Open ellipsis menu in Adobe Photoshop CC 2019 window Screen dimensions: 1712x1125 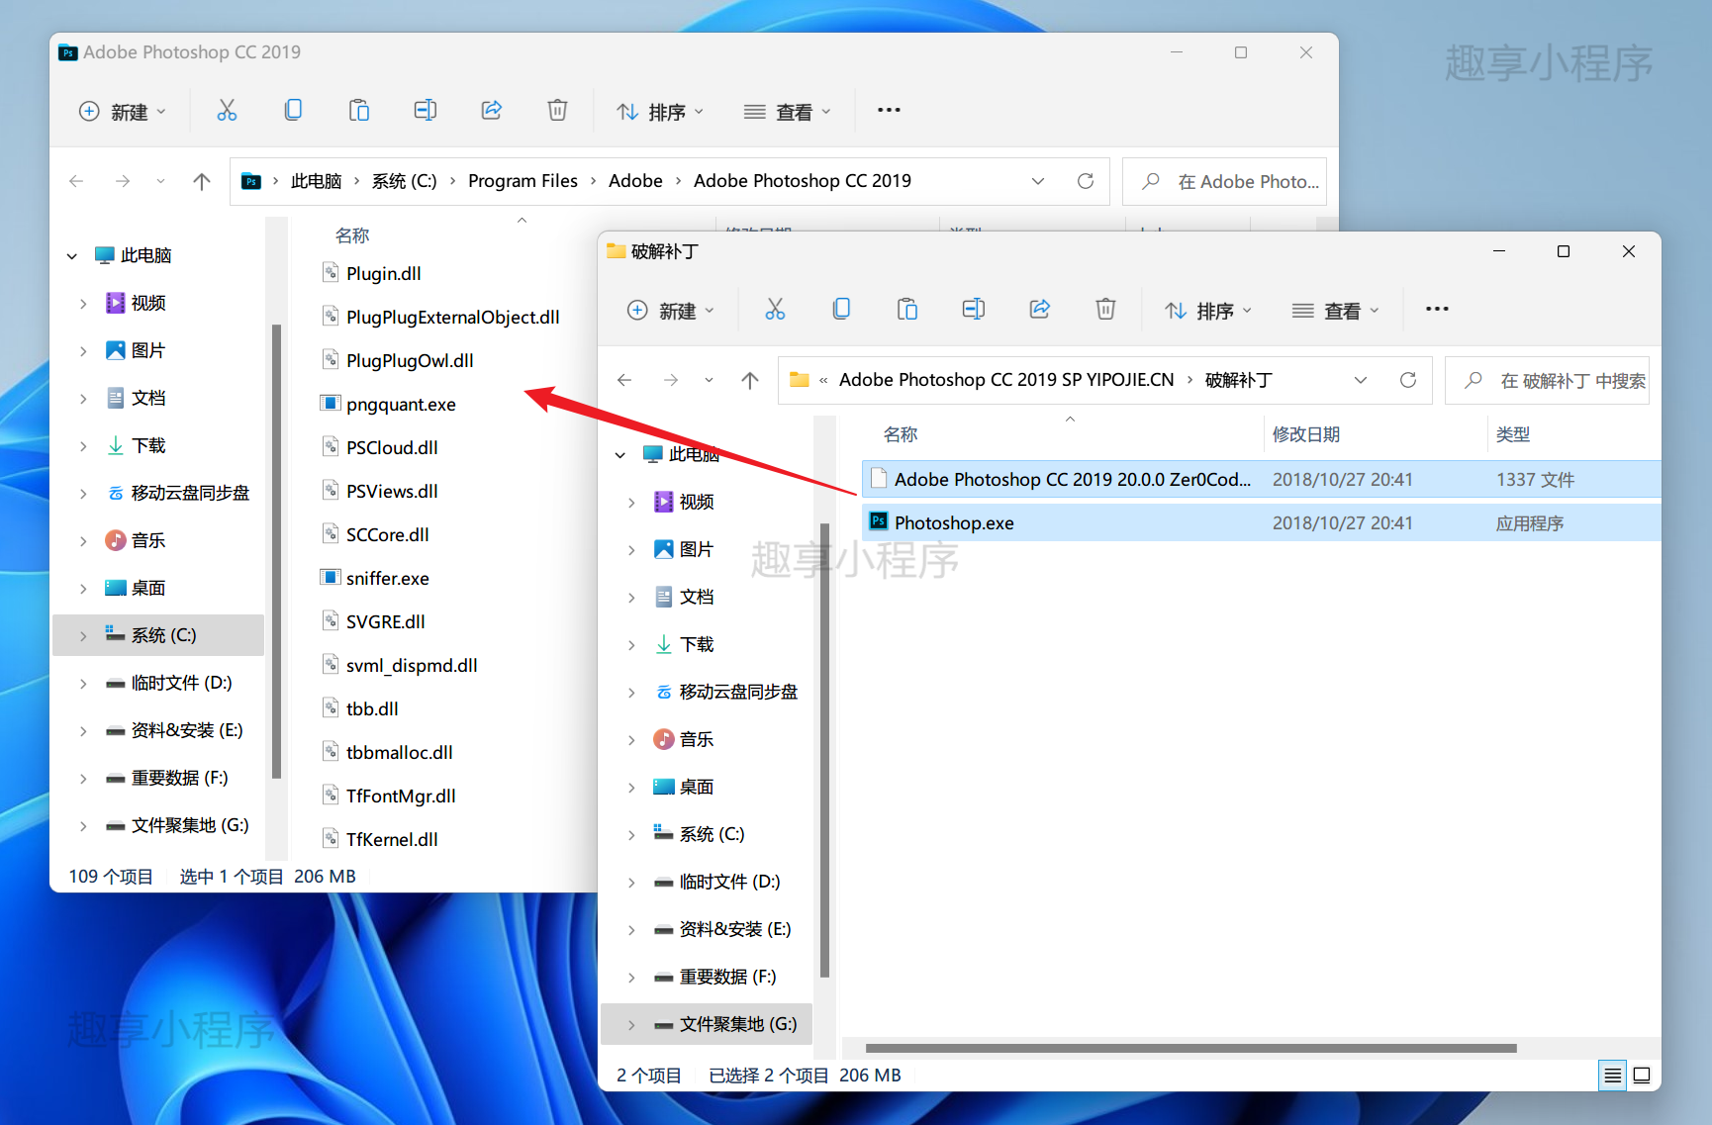(889, 110)
